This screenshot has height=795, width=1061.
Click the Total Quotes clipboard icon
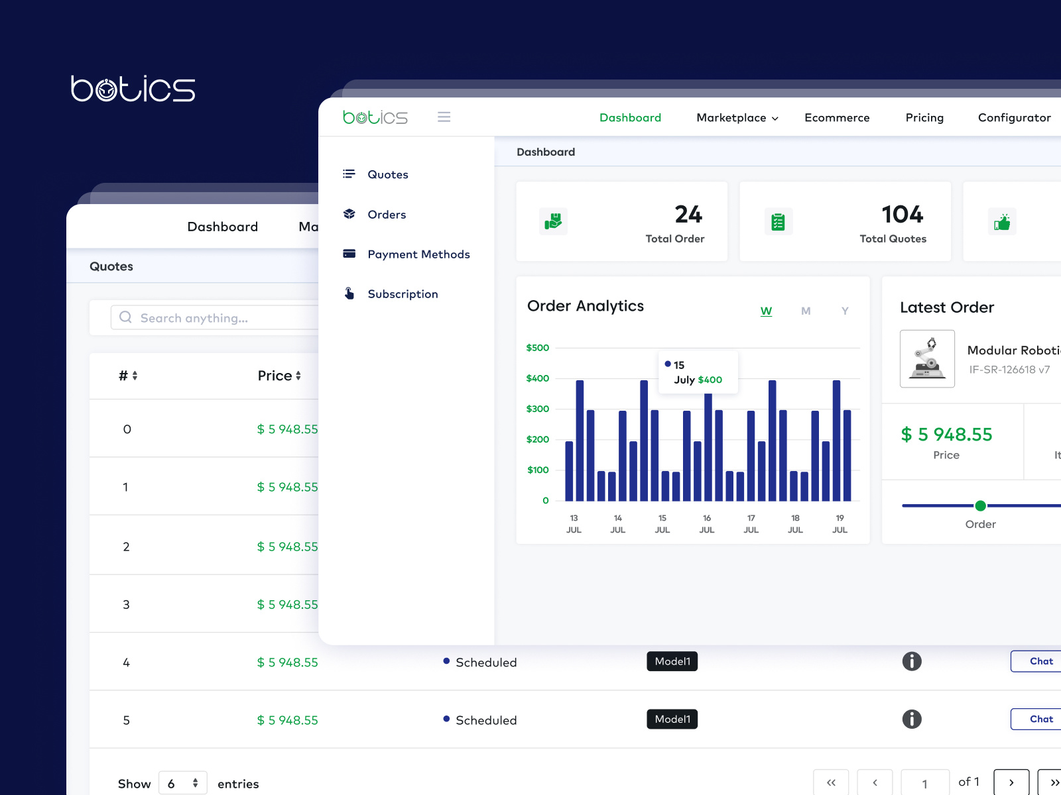click(x=779, y=221)
